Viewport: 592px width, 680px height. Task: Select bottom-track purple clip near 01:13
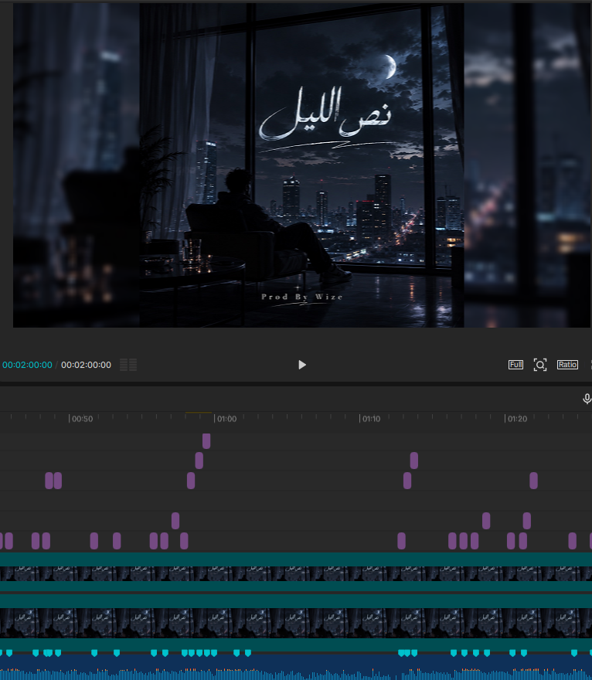click(401, 541)
